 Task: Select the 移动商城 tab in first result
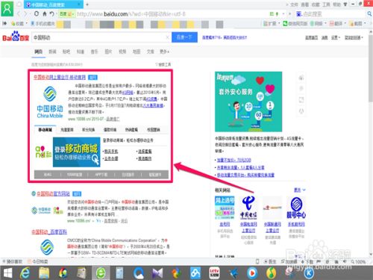pyautogui.click(x=45, y=130)
